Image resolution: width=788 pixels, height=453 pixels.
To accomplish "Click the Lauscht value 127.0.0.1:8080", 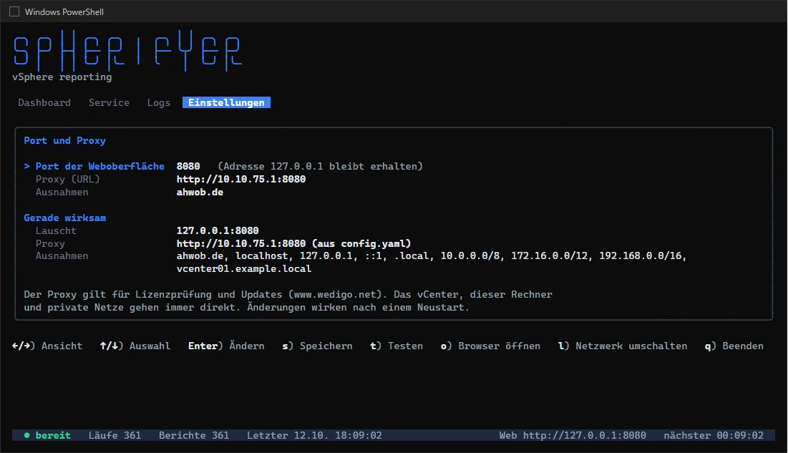I will click(218, 230).
